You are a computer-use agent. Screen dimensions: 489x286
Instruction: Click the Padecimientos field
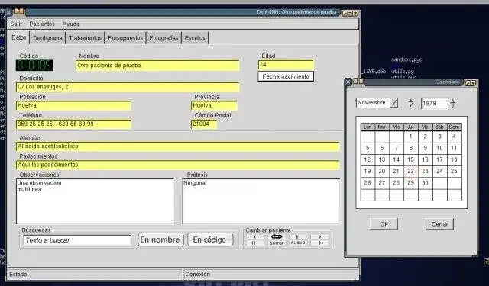tap(178, 165)
